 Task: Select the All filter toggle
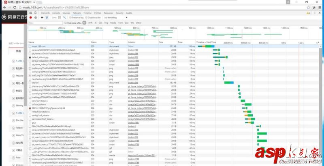click(x=84, y=23)
